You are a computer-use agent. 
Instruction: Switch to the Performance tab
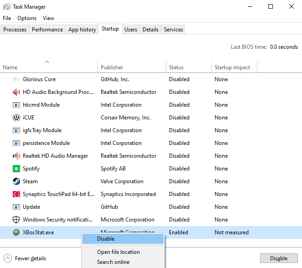[47, 30]
